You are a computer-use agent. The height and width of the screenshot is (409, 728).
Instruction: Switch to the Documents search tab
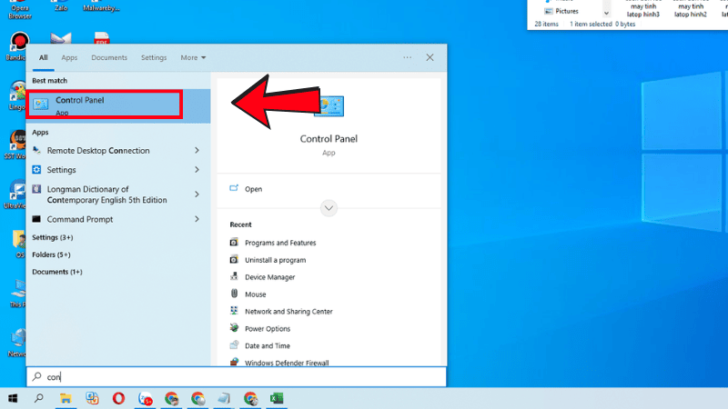point(109,58)
